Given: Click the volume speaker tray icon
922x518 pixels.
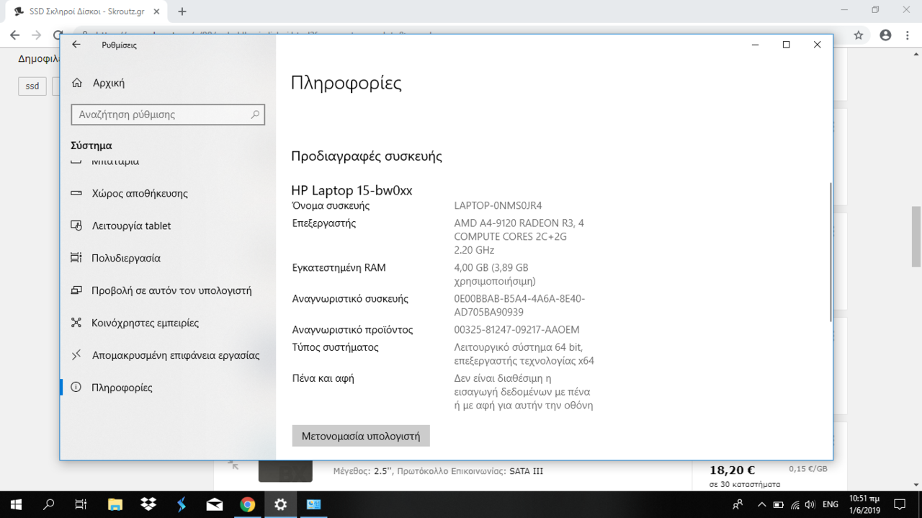Looking at the screenshot, I should click(810, 504).
